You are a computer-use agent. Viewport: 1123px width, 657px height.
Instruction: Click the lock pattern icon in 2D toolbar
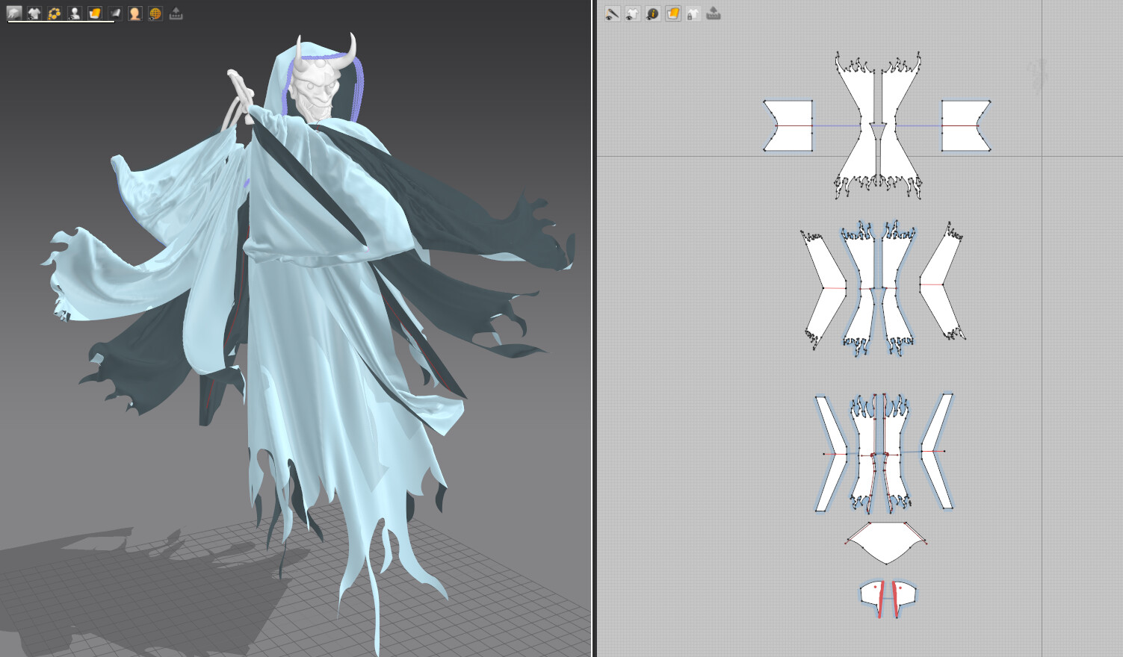(x=692, y=13)
